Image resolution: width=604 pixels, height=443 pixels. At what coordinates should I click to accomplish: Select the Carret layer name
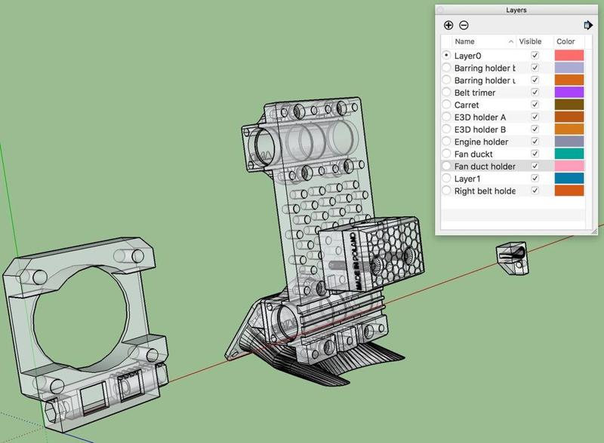[x=467, y=105]
